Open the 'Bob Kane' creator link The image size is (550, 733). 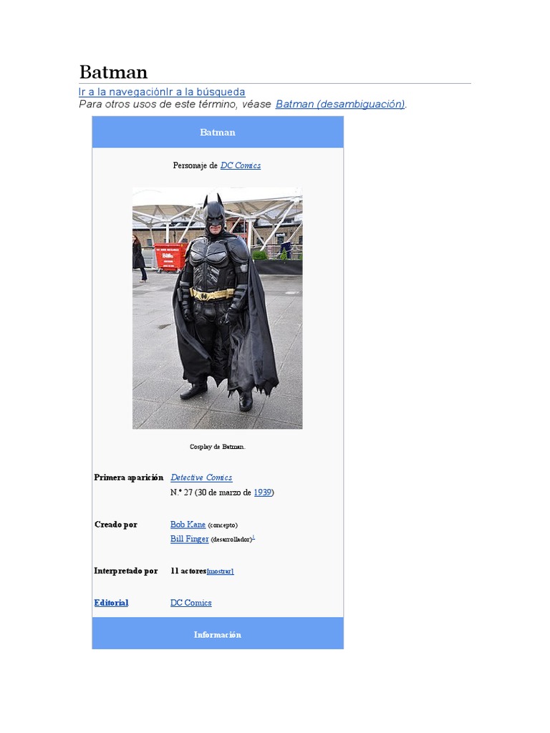click(x=188, y=525)
